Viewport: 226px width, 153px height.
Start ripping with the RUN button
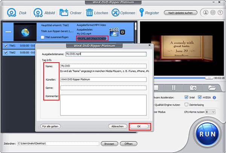click(x=208, y=134)
